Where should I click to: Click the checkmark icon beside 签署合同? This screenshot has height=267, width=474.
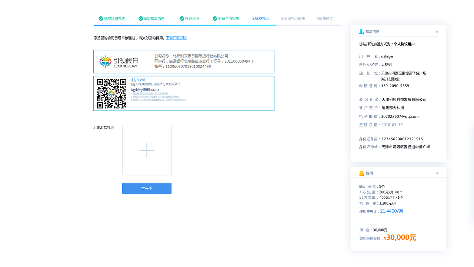pos(181,18)
